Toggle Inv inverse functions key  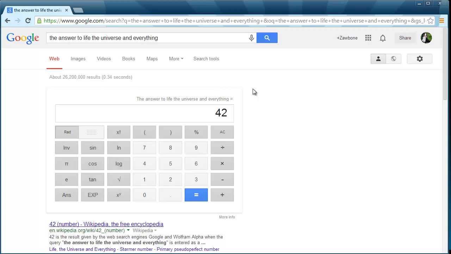coord(67,148)
